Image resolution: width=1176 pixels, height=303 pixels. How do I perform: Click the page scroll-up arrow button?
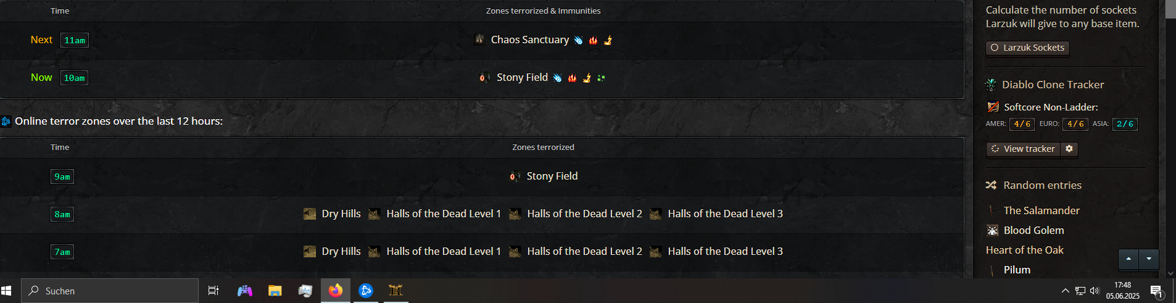1128,259
